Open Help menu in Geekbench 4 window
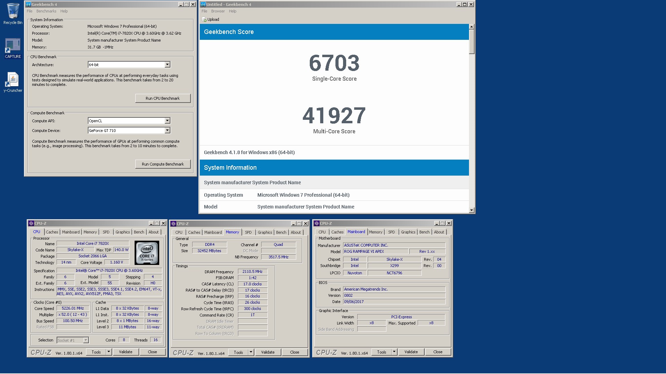 (64, 11)
